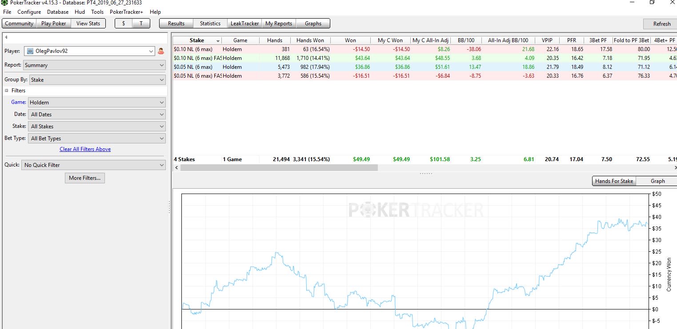
Task: Open the Report Summary dropdown
Action: pyautogui.click(x=94, y=65)
